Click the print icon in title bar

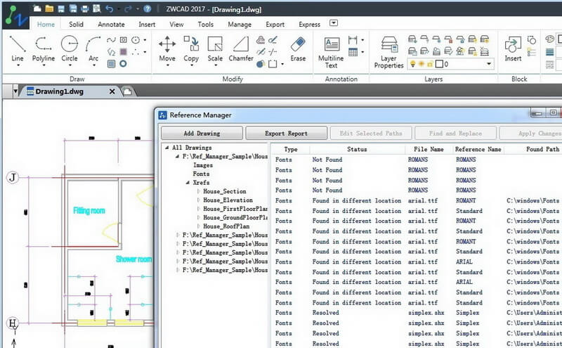click(x=84, y=8)
